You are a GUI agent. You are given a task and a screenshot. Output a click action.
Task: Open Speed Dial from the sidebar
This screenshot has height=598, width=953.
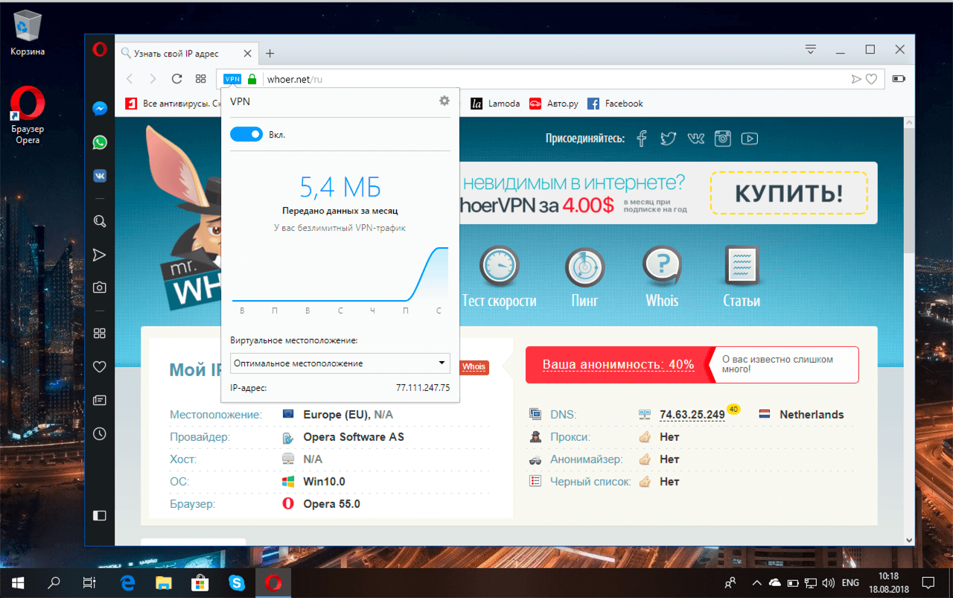click(100, 333)
